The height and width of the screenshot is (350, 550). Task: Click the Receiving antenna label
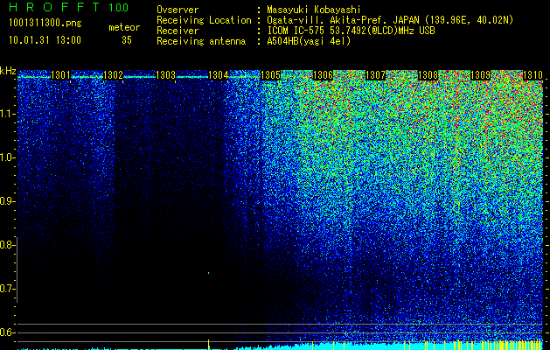tap(201, 41)
